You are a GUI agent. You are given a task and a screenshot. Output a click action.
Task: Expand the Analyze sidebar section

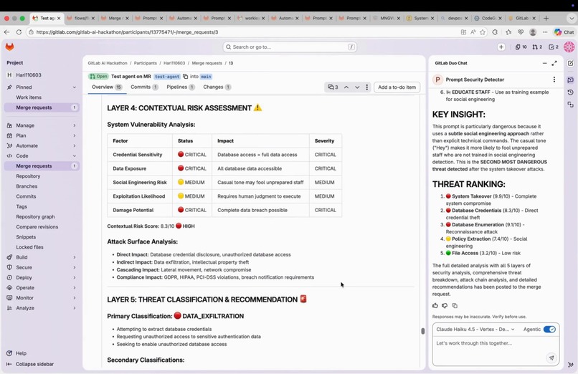42,308
